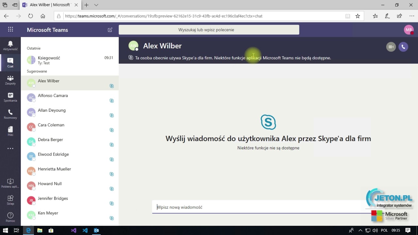
Task: Open Visual Studio Code from taskbar
Action: (85, 230)
